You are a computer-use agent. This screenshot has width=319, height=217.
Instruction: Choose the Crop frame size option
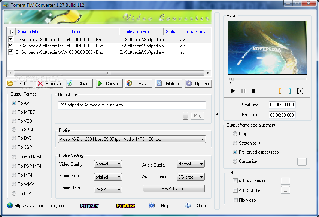(x=240, y=134)
